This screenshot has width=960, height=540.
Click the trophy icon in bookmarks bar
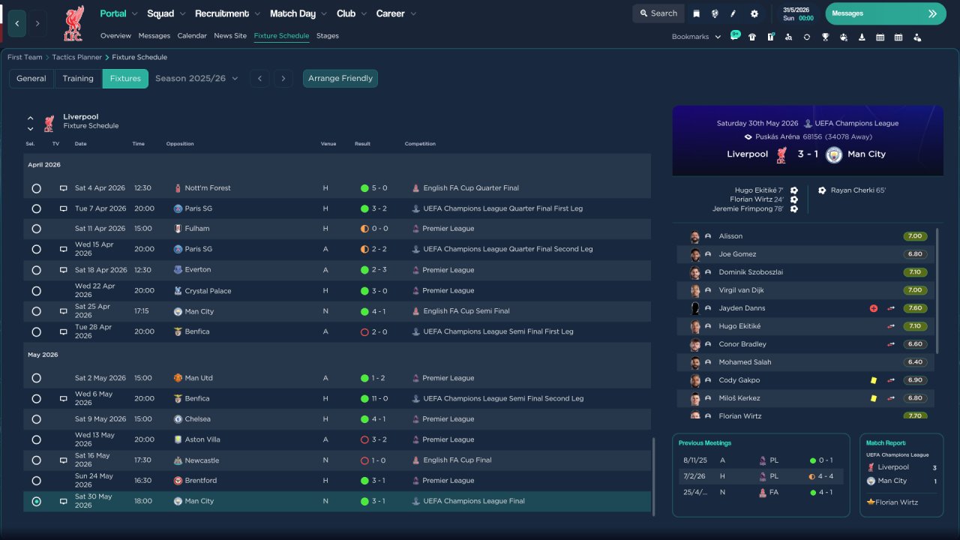tap(825, 37)
